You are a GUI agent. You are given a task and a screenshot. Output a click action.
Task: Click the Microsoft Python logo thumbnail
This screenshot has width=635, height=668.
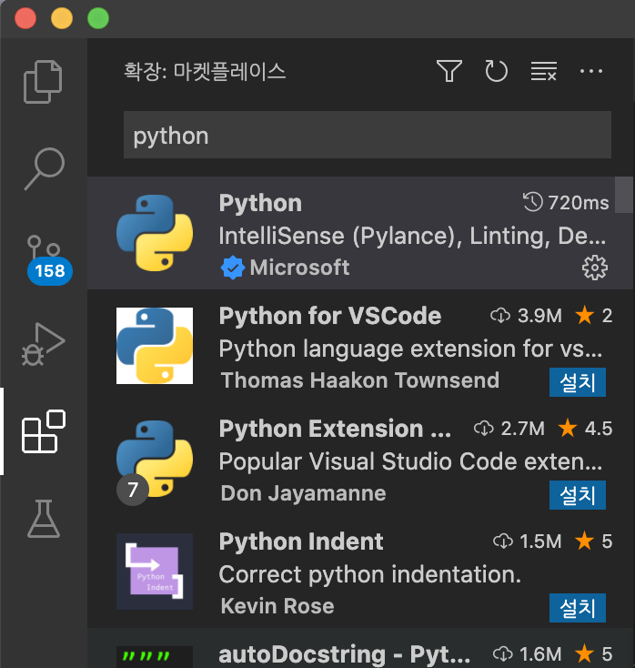tap(155, 233)
